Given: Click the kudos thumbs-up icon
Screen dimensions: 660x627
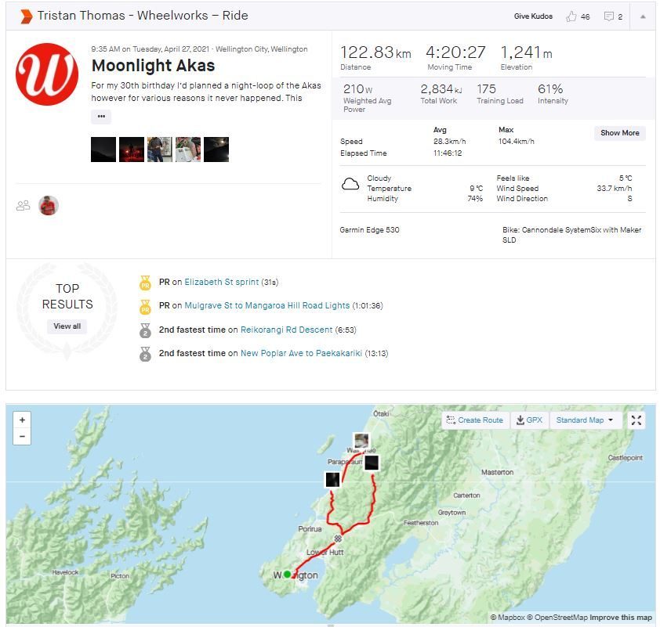Looking at the screenshot, I should point(571,16).
